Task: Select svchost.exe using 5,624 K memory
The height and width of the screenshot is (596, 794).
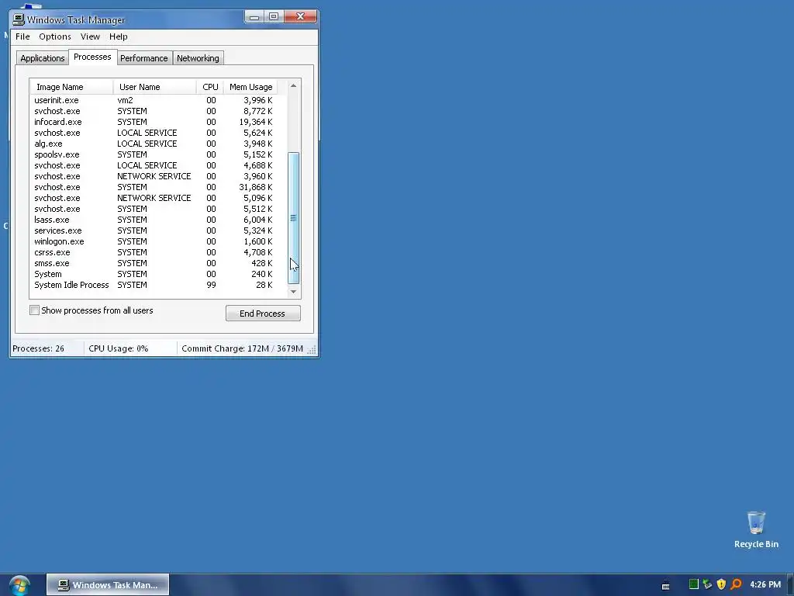Action: click(x=154, y=133)
